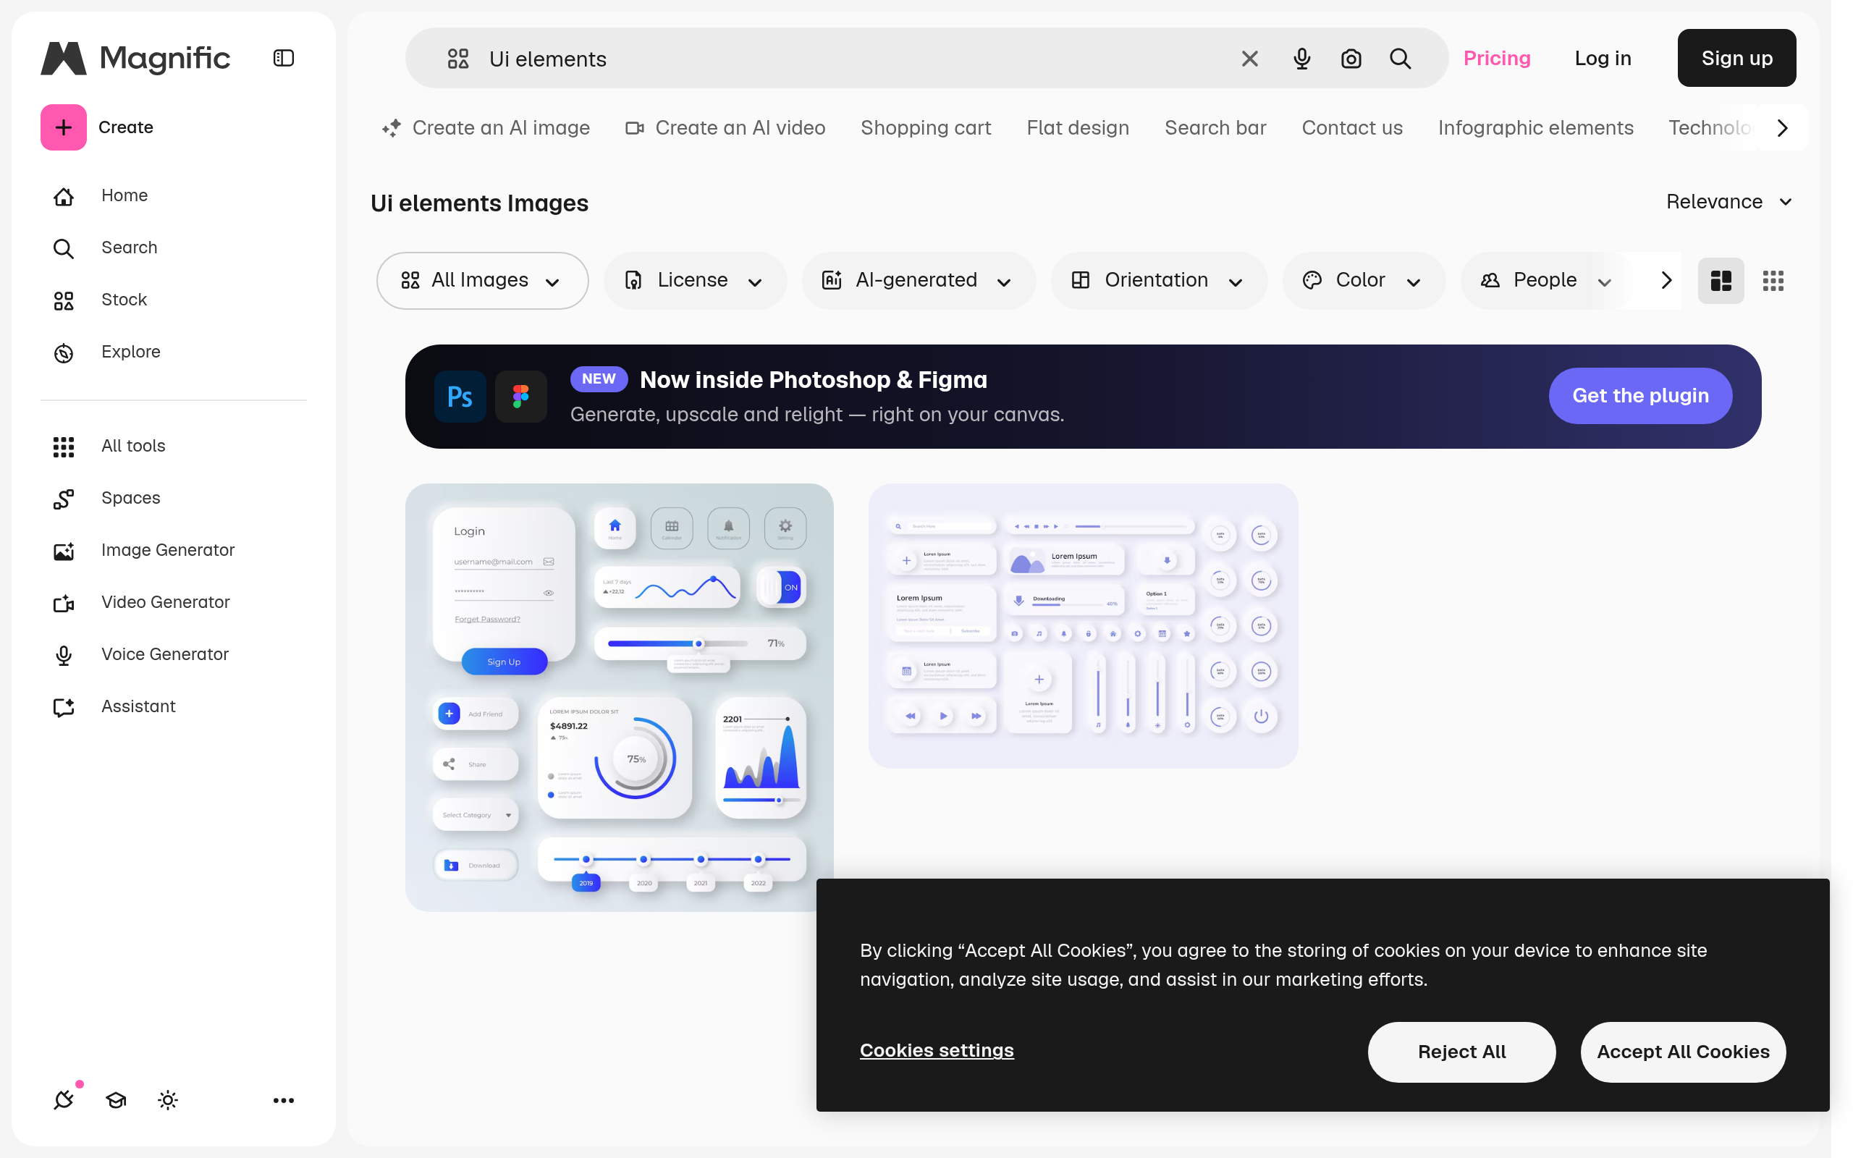Click the search category grid icon
Viewport: 1853px width, 1158px height.
tap(458, 58)
